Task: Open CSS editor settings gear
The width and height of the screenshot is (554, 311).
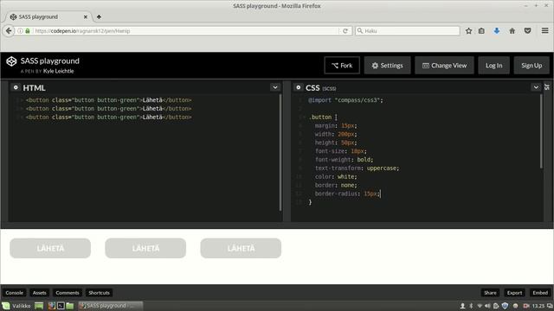Action: 298,87
